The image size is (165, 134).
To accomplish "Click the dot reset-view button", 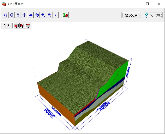I will click(56, 15).
